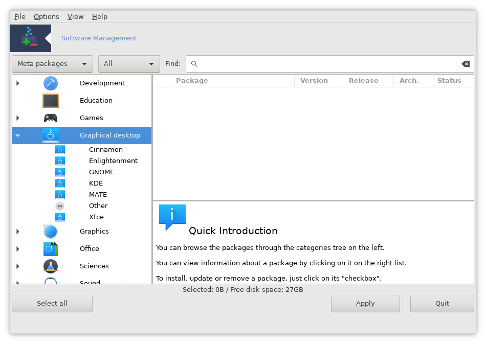486x344 pixels.
Task: Collapse the Graphical desktop category
Action: [x=18, y=135]
